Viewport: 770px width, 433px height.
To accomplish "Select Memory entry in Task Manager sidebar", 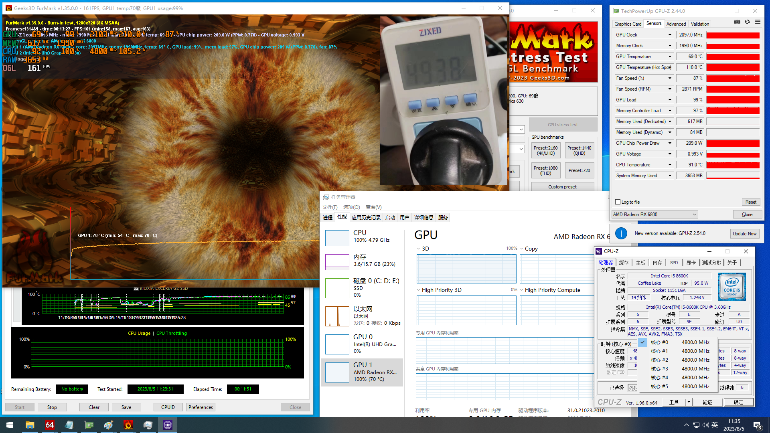I will (362, 262).
